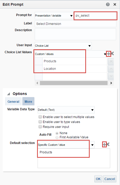Open the help question mark icon
The width and height of the screenshot is (120, 185).
click(108, 4)
